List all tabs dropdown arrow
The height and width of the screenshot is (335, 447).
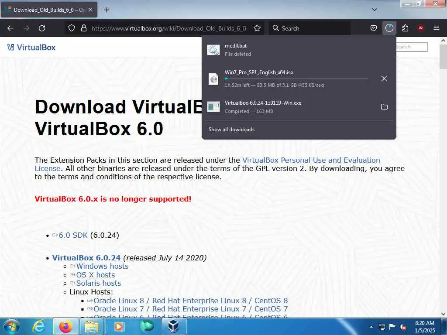pos(375,10)
